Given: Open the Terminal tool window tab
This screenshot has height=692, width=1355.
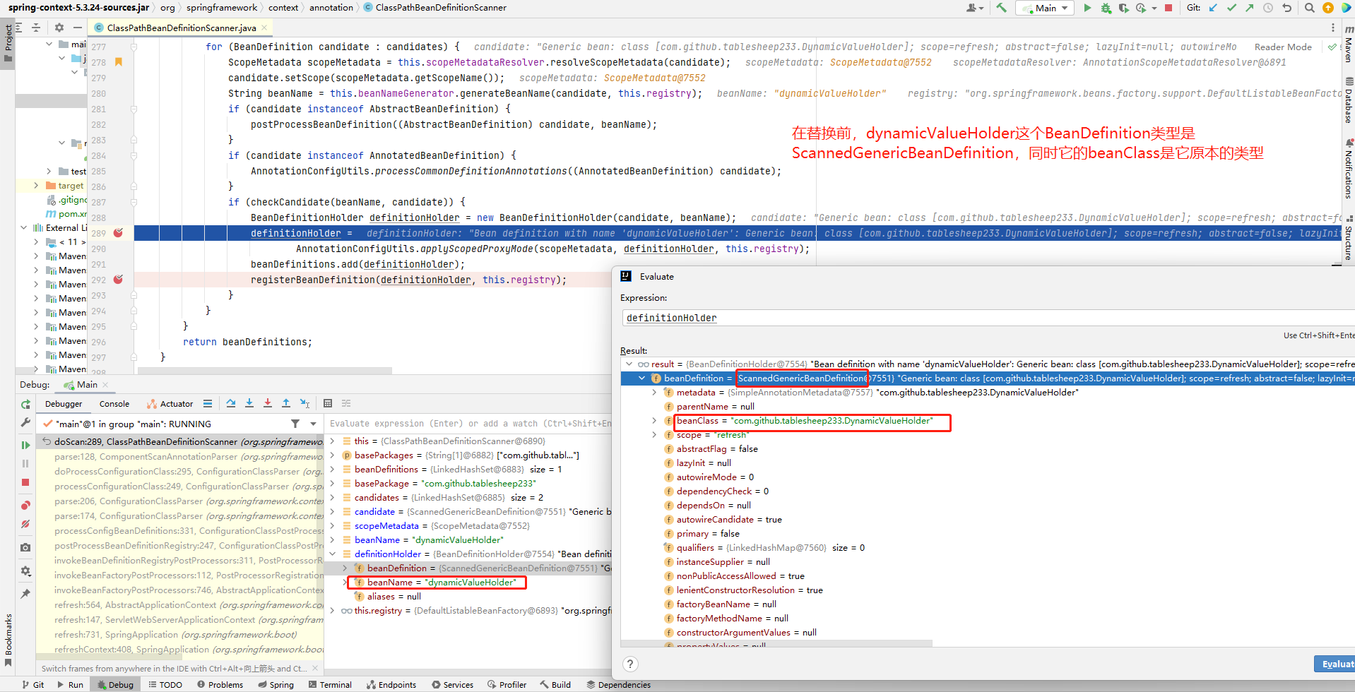Looking at the screenshot, I should click(330, 684).
